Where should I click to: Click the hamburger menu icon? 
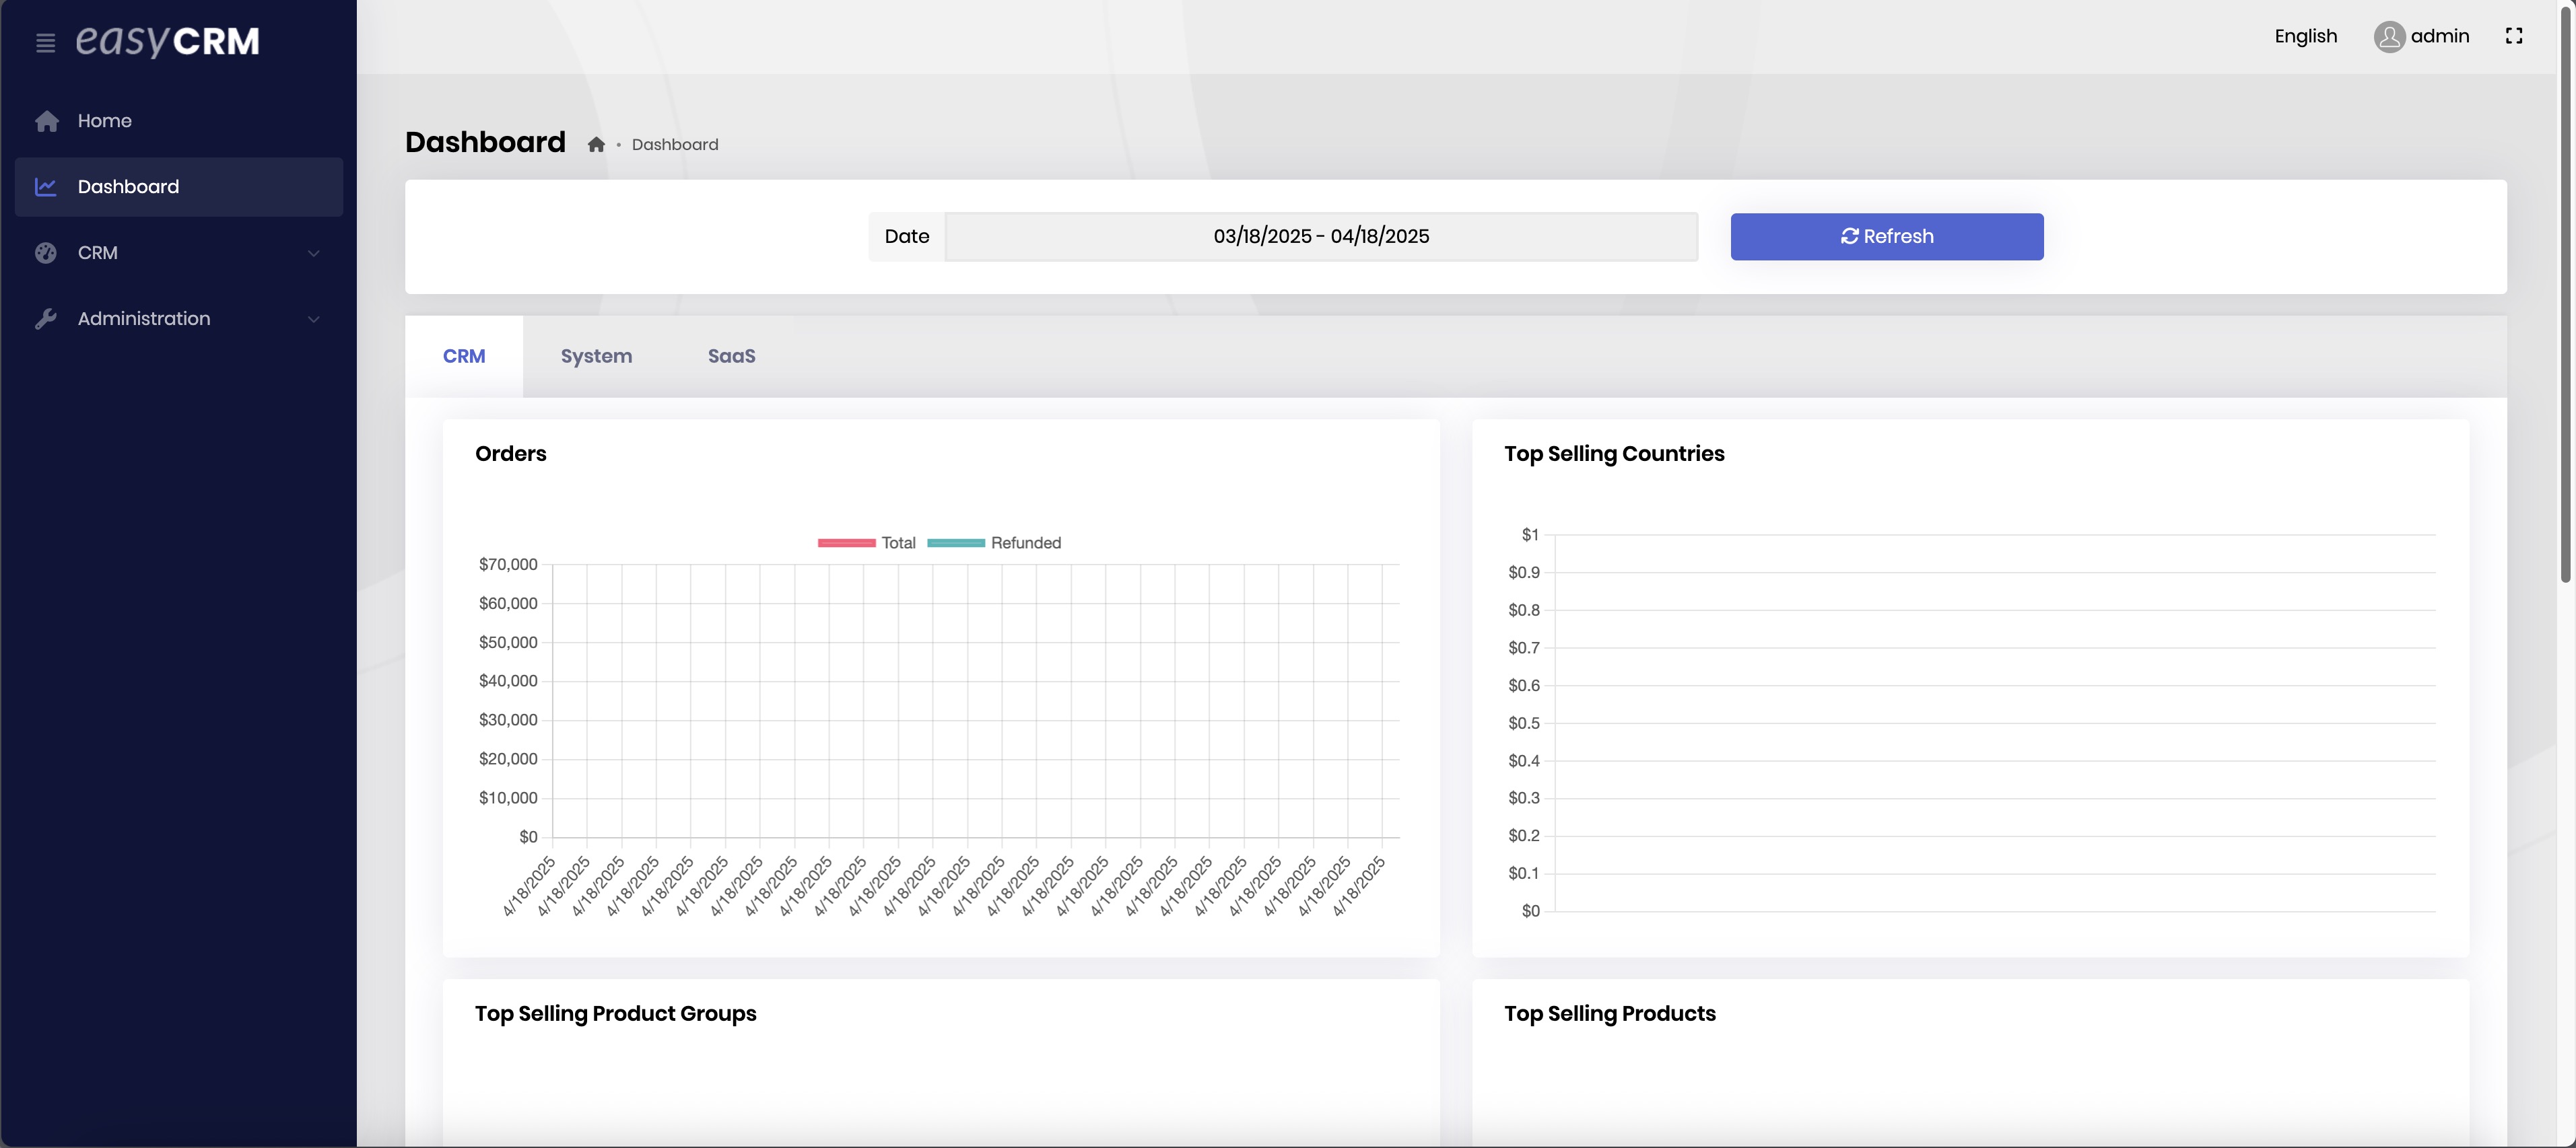click(45, 42)
